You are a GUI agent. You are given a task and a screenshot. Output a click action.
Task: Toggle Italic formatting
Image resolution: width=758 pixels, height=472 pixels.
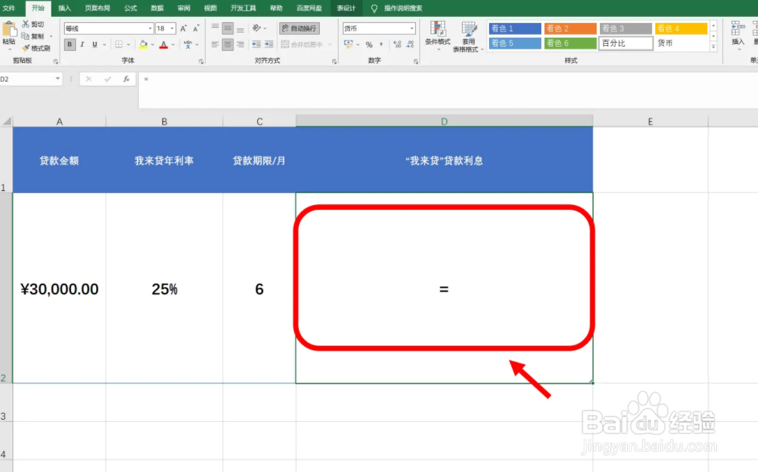click(82, 45)
